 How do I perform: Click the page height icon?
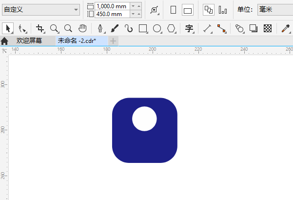[91, 14]
